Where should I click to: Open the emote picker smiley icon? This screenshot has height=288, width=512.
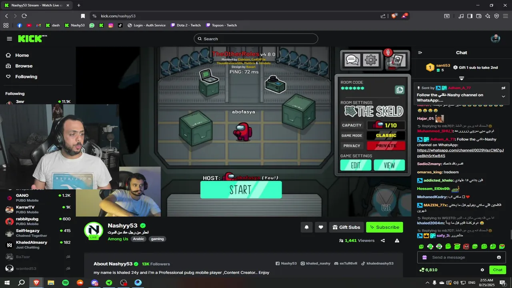coord(499,257)
